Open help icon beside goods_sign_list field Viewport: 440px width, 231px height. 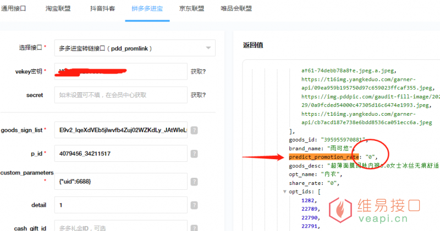pos(194,130)
